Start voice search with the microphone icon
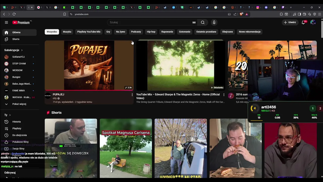The width and height of the screenshot is (323, 182). tap(214, 22)
